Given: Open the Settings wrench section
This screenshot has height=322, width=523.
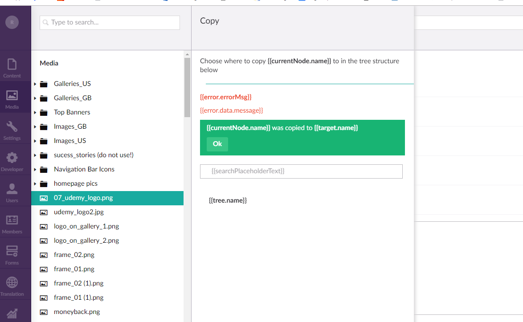Looking at the screenshot, I should (12, 130).
